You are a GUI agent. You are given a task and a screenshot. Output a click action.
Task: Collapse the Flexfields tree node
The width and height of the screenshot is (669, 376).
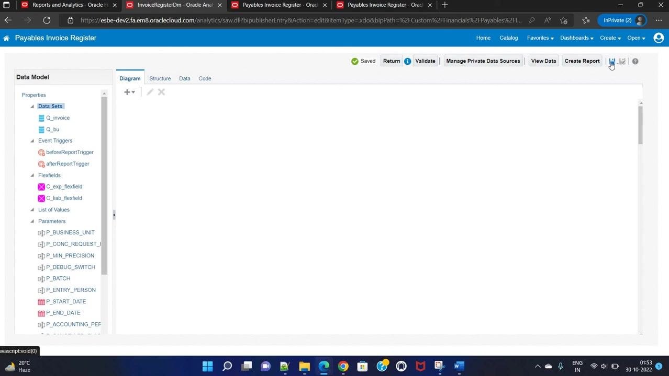[32, 175]
